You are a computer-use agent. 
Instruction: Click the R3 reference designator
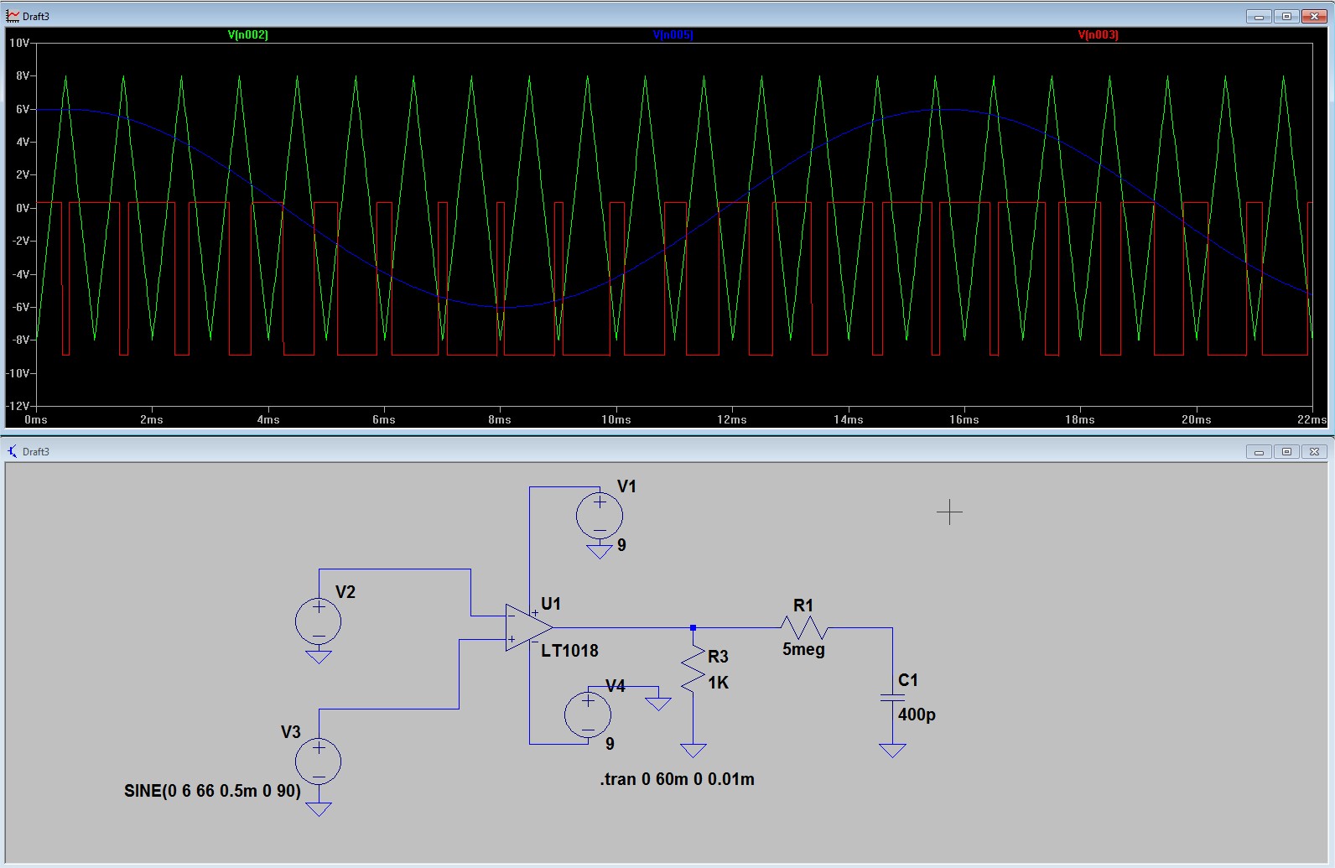pyautogui.click(x=718, y=657)
